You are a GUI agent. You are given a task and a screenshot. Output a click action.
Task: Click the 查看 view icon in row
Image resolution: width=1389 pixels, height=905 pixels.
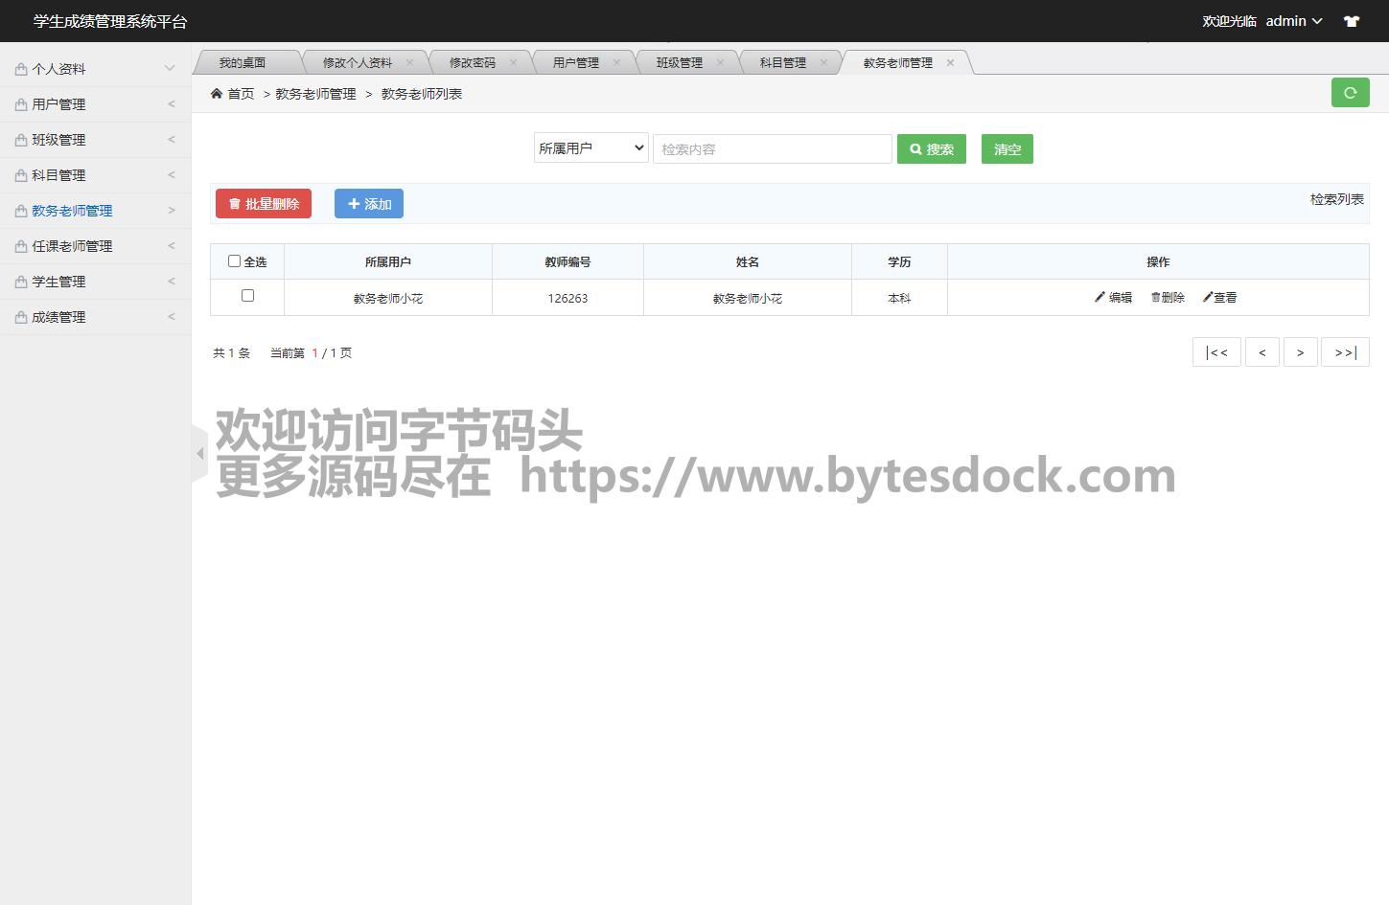1209,297
